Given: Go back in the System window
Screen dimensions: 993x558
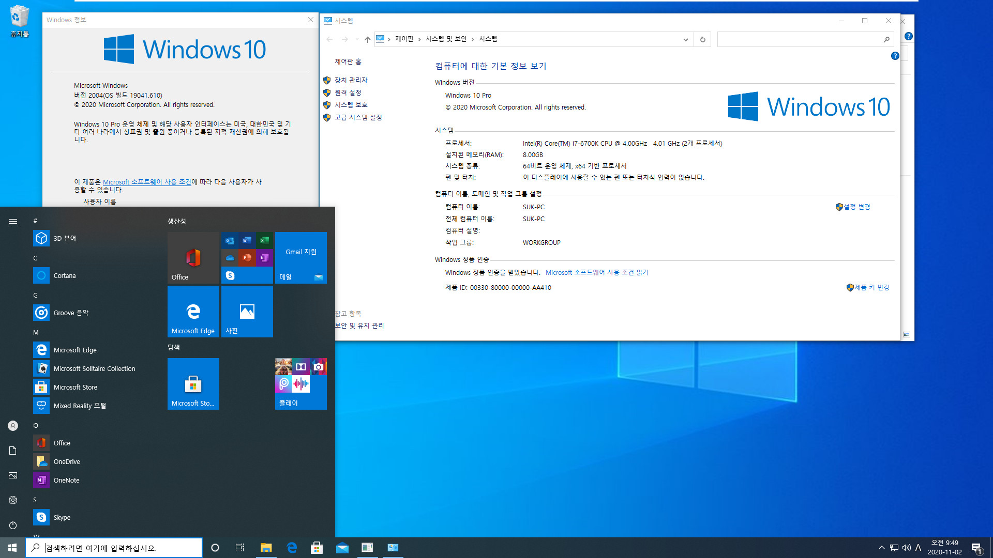Looking at the screenshot, I should [329, 39].
